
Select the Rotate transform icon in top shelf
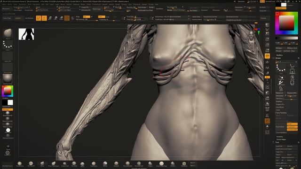[62, 18]
